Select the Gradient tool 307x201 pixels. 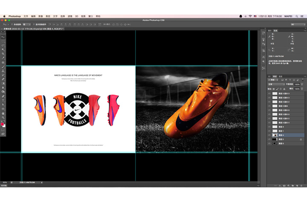3,84
